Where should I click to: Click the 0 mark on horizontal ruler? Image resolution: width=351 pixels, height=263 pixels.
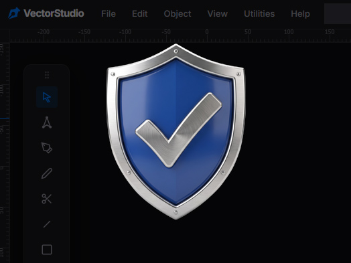click(x=207, y=32)
